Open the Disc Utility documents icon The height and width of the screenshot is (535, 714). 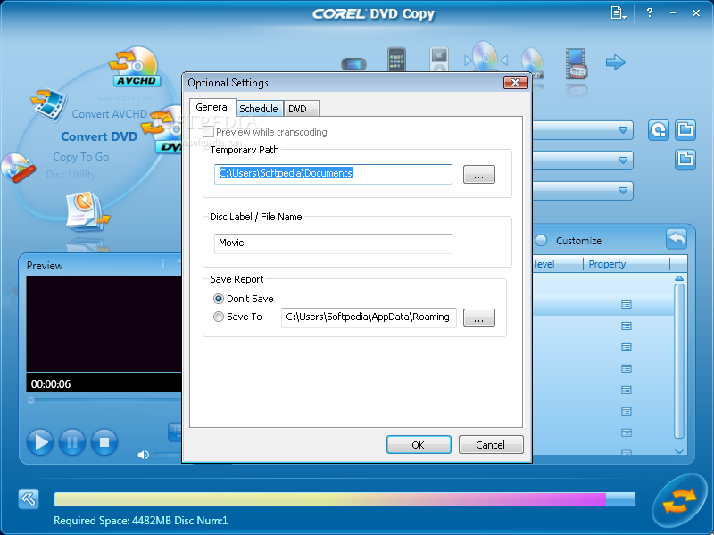coord(87,210)
